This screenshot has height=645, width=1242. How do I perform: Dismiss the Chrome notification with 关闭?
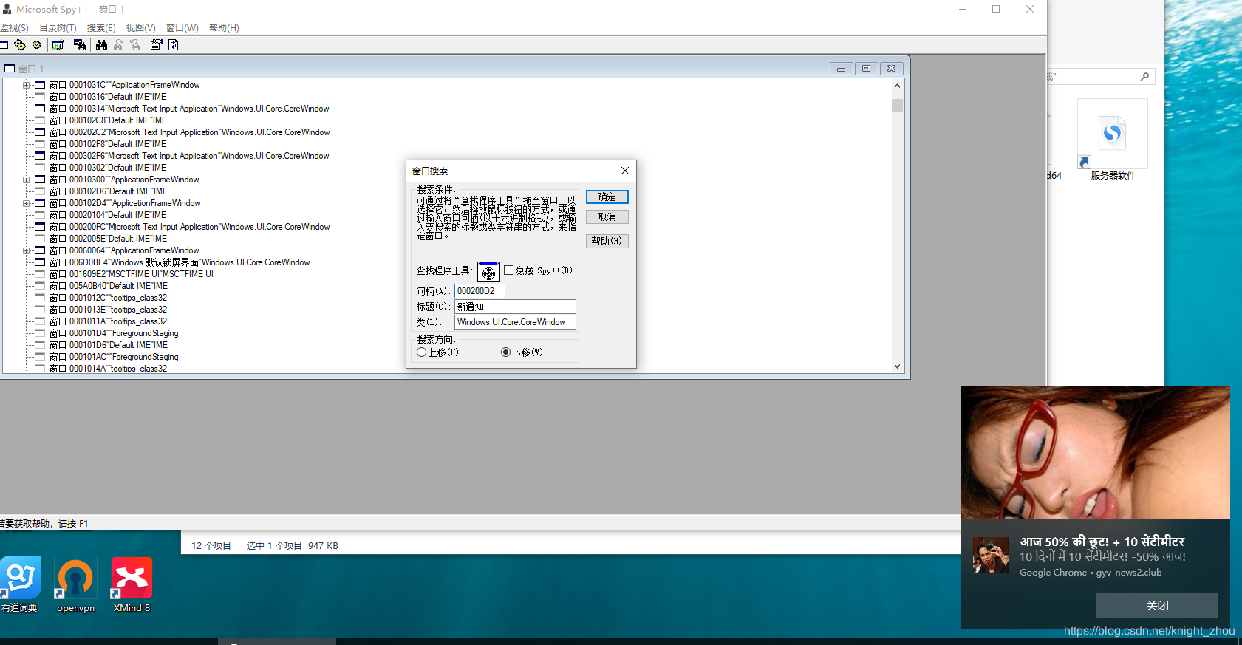pyautogui.click(x=1157, y=606)
